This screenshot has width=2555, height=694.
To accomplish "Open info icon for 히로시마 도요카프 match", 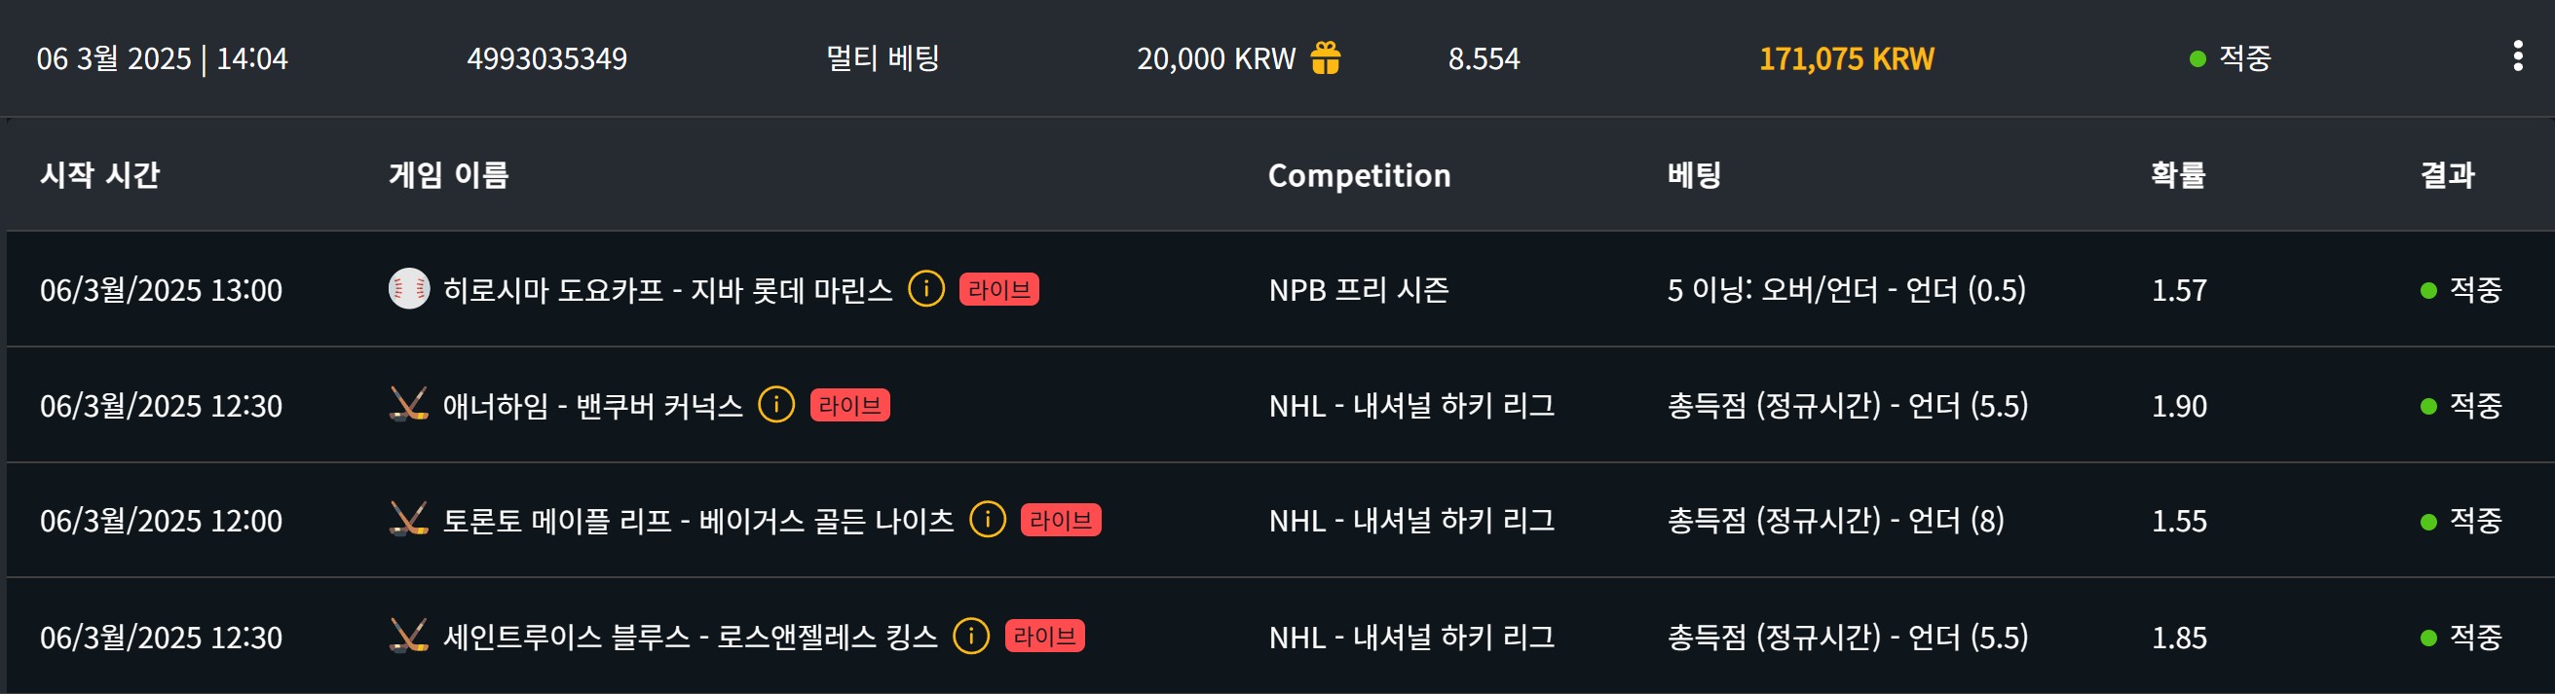I will coord(926,289).
